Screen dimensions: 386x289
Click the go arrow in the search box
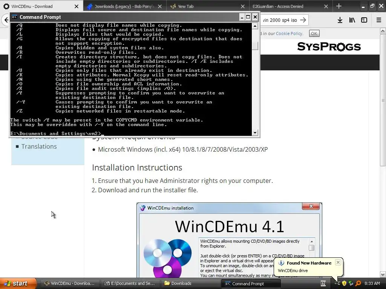303,20
